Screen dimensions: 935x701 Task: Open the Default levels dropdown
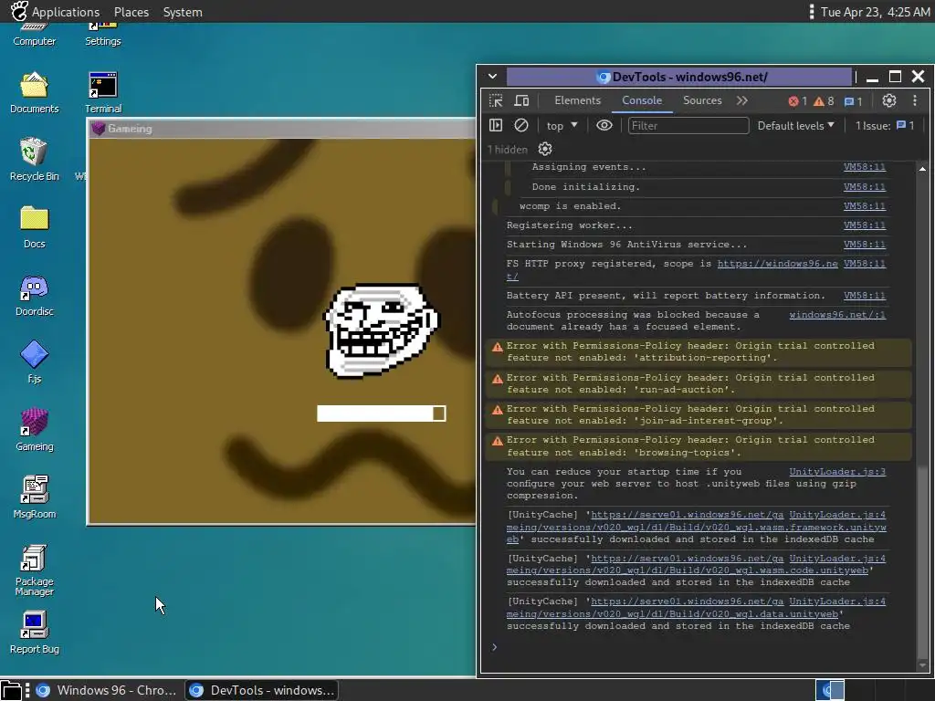[x=795, y=126]
